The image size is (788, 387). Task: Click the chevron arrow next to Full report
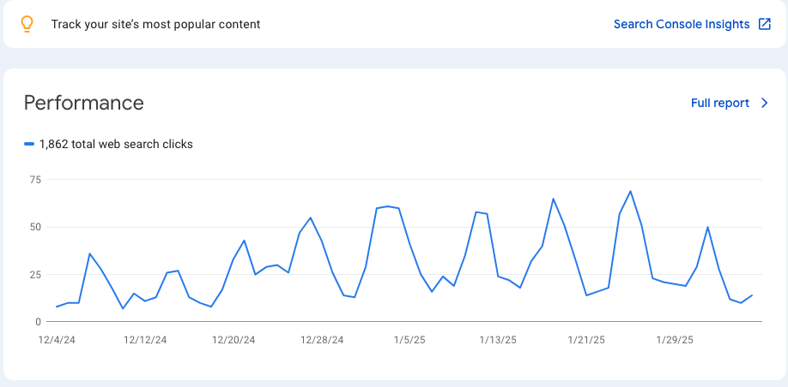765,103
